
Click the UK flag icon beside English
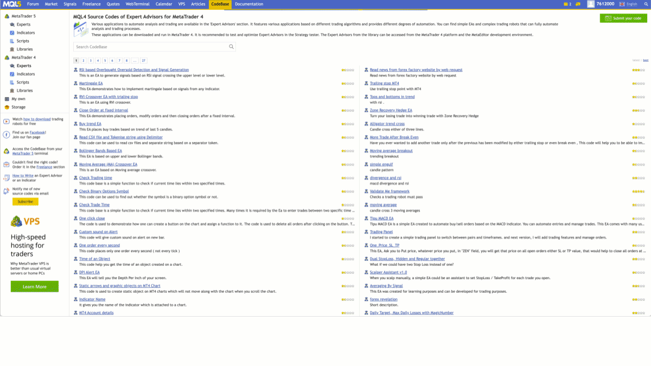(622, 4)
